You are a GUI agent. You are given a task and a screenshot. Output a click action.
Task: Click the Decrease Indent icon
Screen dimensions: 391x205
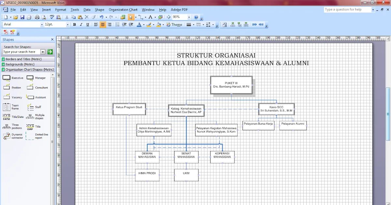pyautogui.click(x=124, y=24)
